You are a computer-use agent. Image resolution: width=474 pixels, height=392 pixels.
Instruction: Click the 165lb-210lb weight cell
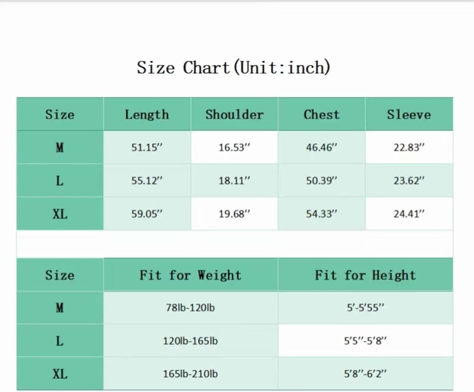(191, 374)
